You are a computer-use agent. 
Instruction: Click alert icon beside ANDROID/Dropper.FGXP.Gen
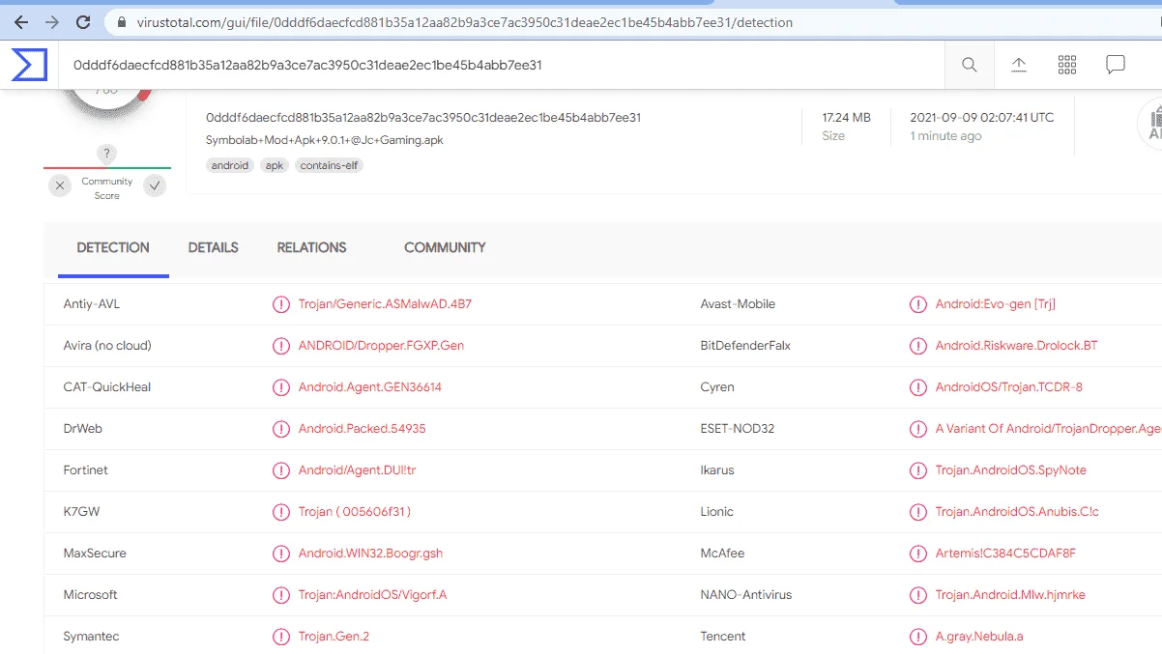280,346
